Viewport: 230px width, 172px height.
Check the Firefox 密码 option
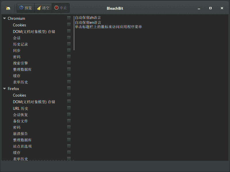pos(69,127)
